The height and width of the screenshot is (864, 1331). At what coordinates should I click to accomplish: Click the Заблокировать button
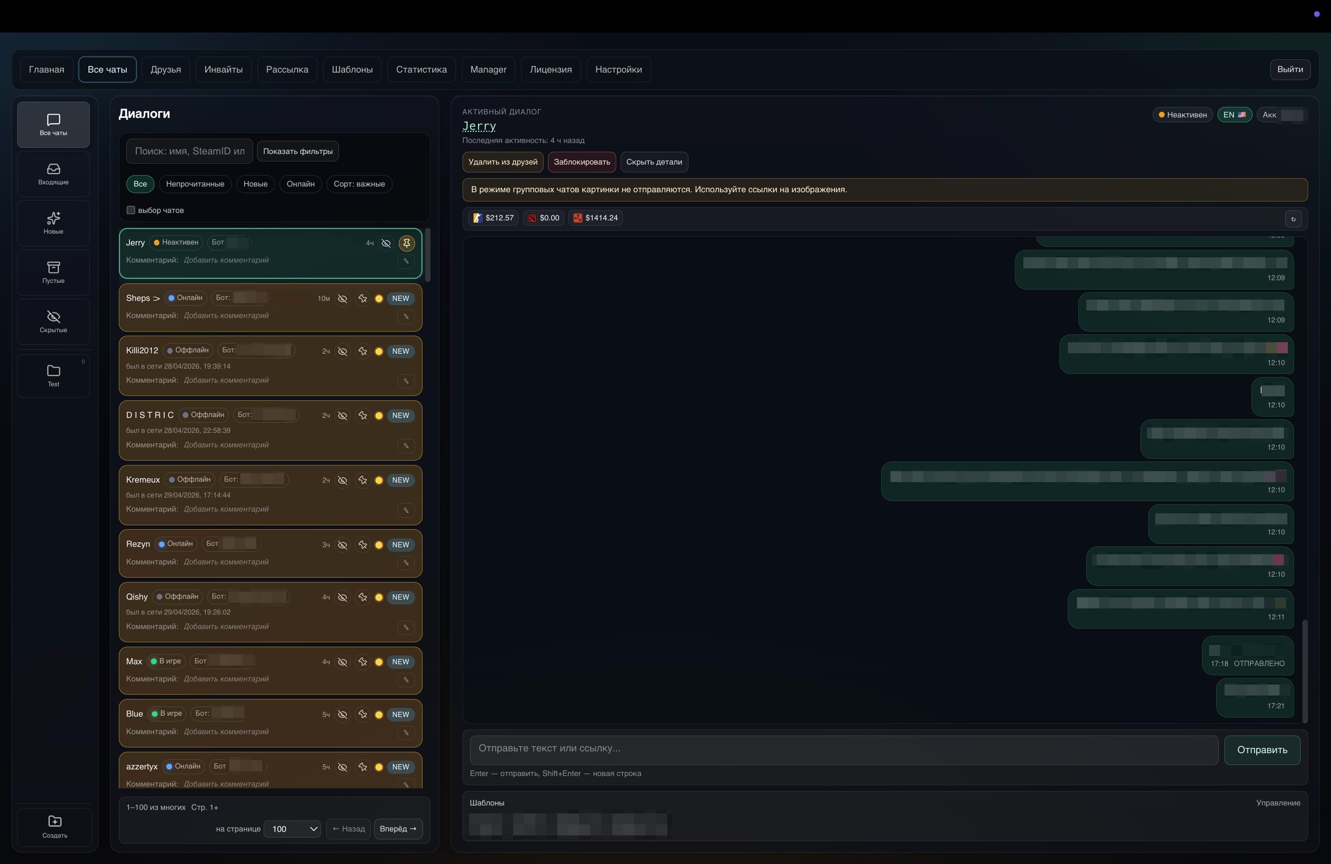tap(581, 162)
